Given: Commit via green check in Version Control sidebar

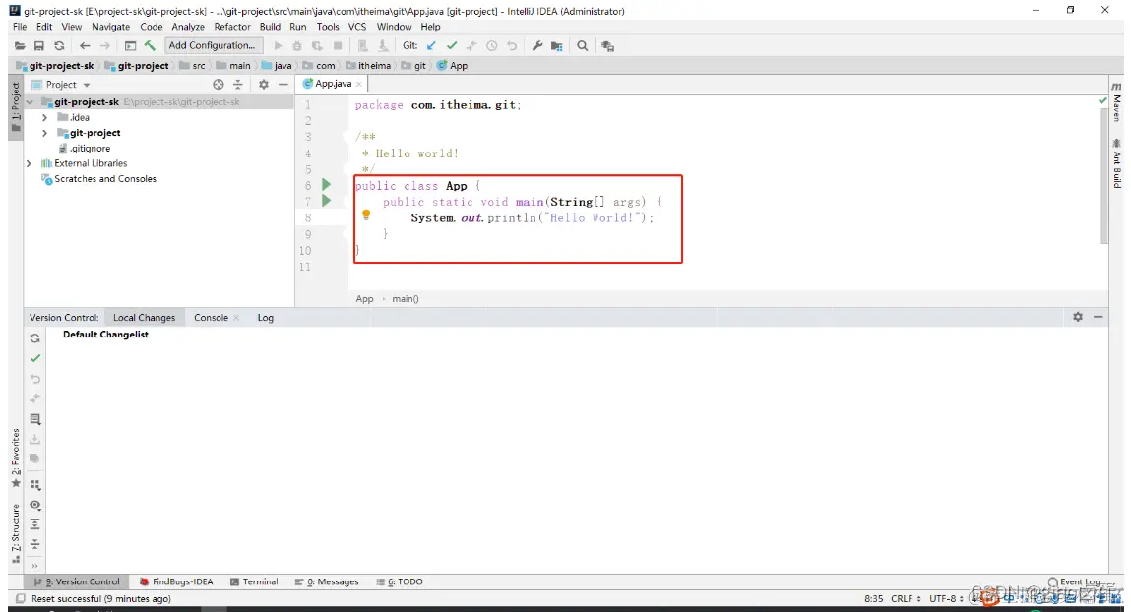Looking at the screenshot, I should (x=34, y=358).
